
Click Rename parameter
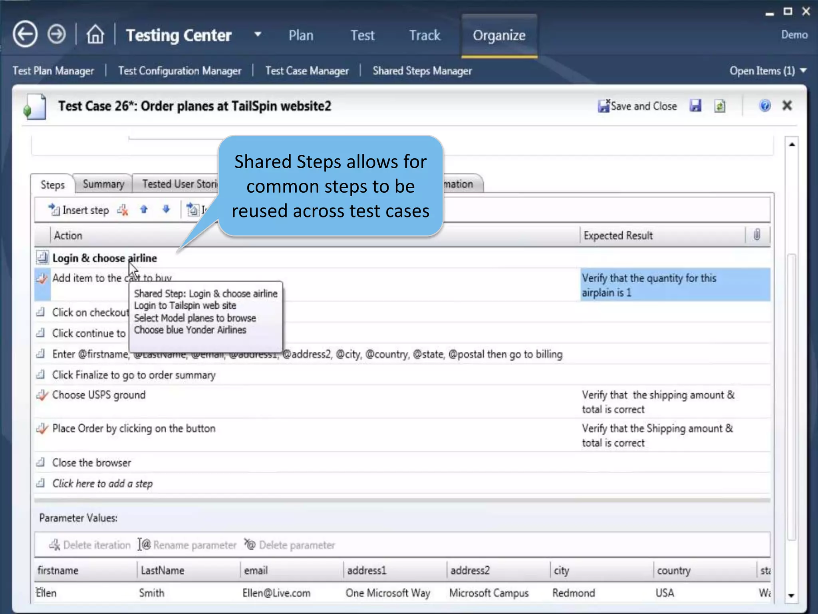tap(187, 545)
